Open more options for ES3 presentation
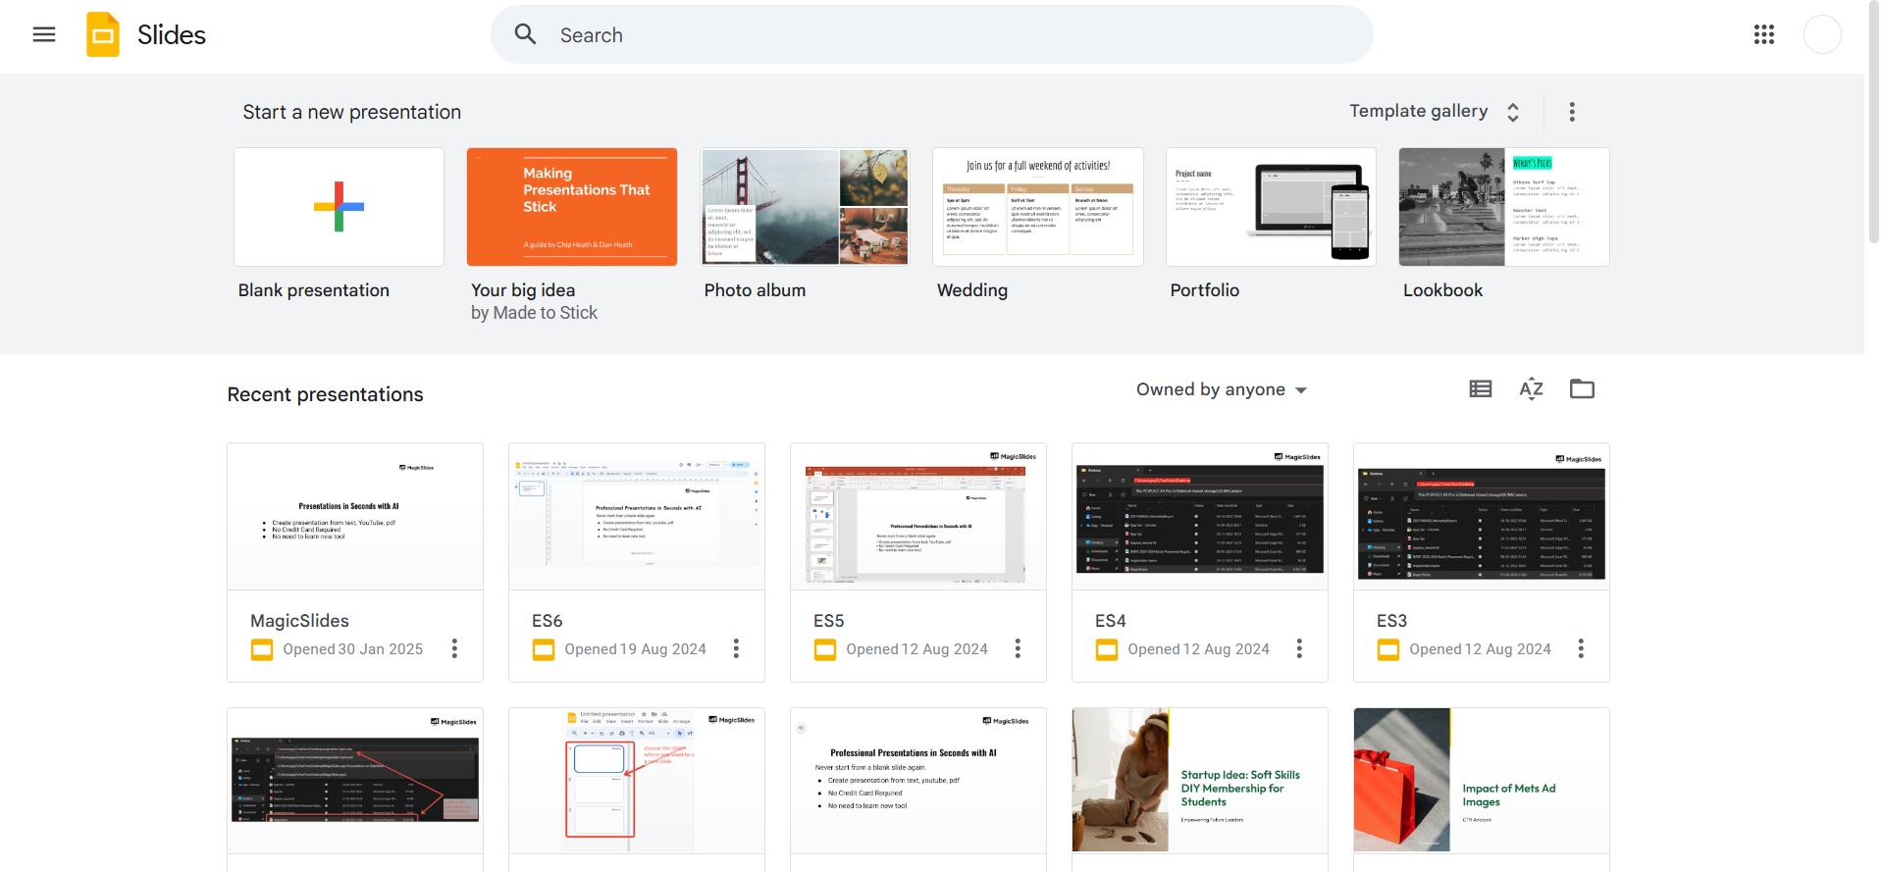Image resolution: width=1883 pixels, height=872 pixels. click(x=1581, y=648)
